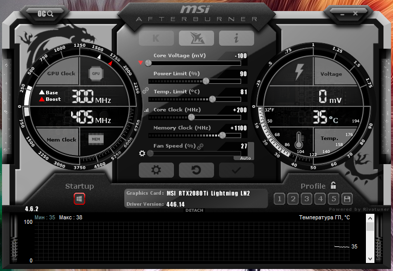Click the 300 MHz GPU clock readout
Viewport: 393px width, 271px height.
click(x=91, y=96)
